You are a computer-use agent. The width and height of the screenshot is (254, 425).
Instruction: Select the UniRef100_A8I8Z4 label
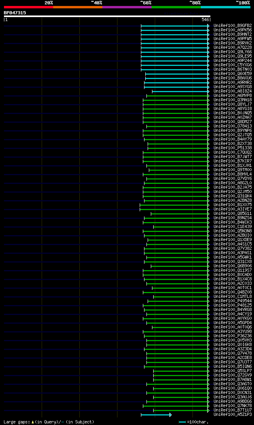click(x=233, y=91)
